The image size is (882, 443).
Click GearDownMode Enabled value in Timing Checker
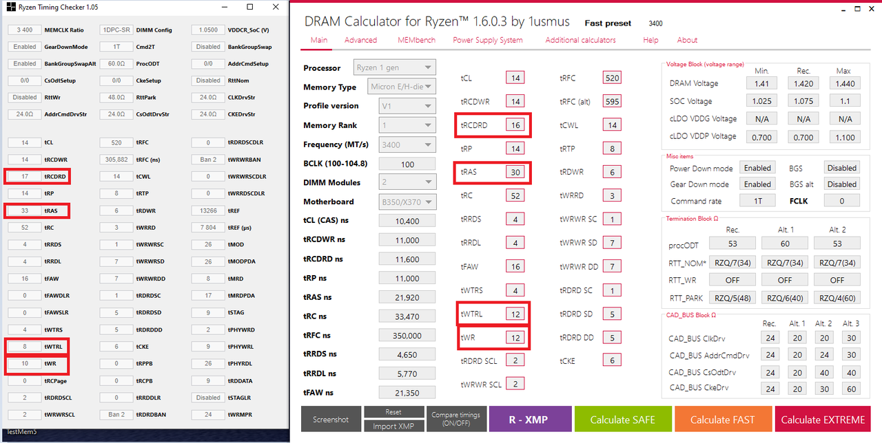click(25, 47)
